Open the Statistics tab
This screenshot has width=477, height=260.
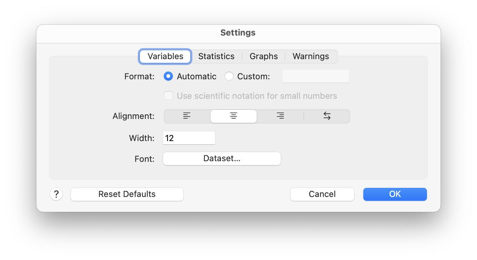coord(216,56)
